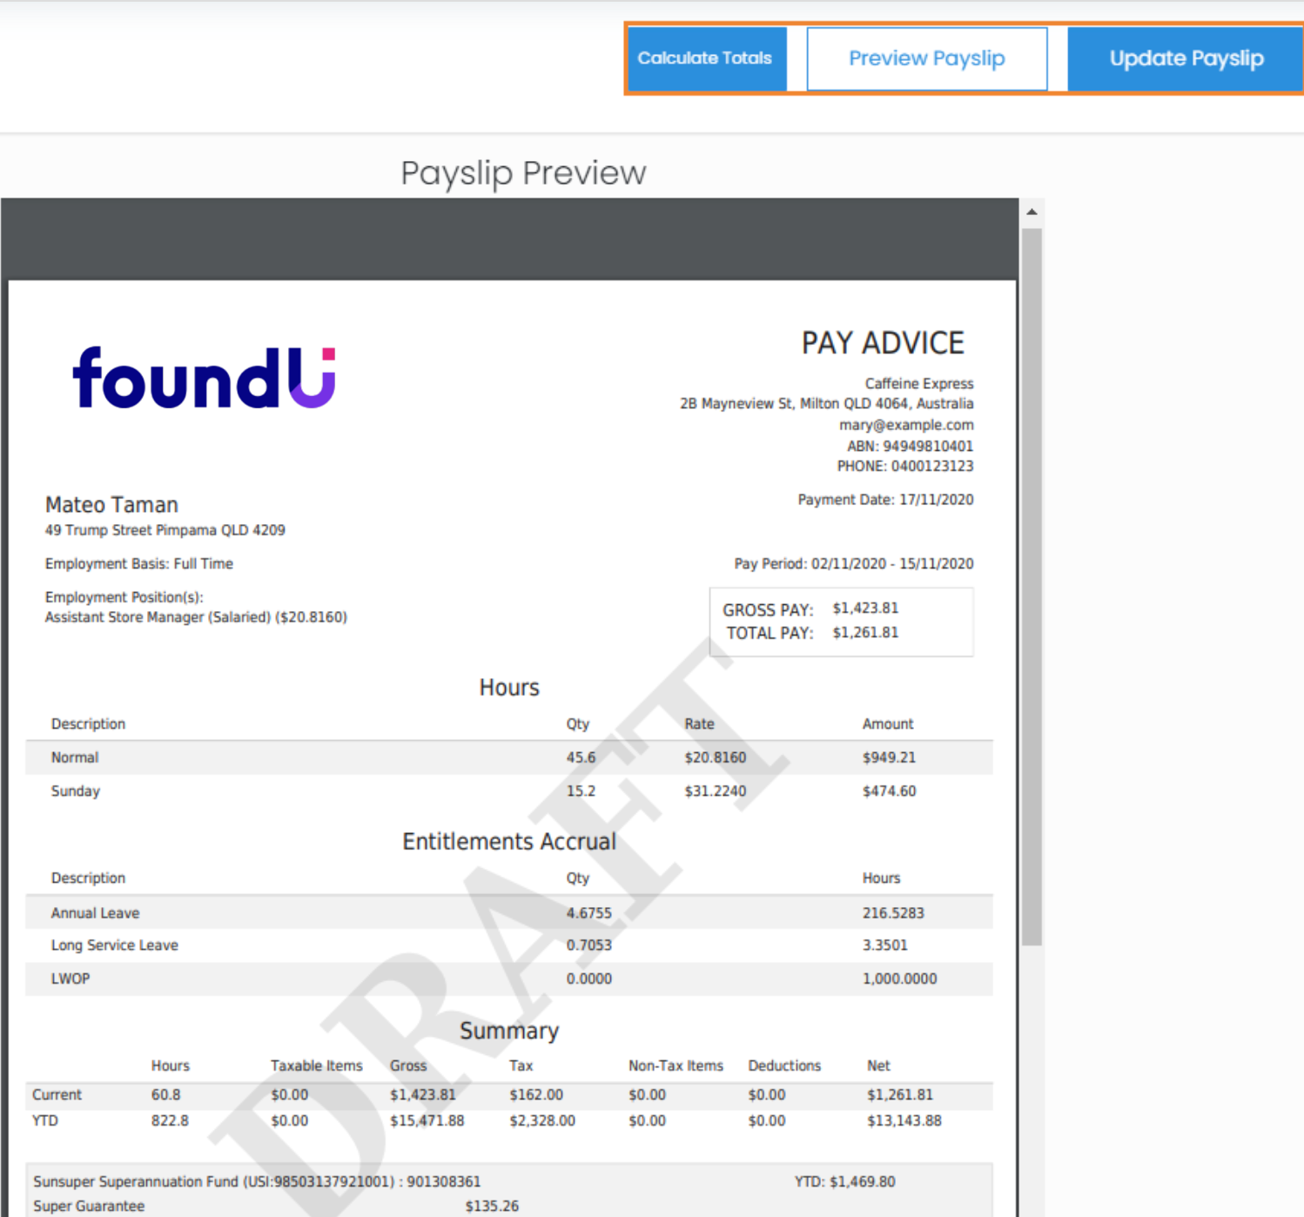Click the foundU logo
The width and height of the screenshot is (1304, 1217).
pyautogui.click(x=204, y=378)
